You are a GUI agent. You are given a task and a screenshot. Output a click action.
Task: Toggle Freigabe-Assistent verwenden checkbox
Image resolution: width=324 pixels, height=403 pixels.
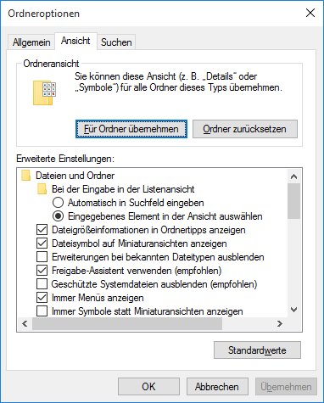click(x=42, y=271)
